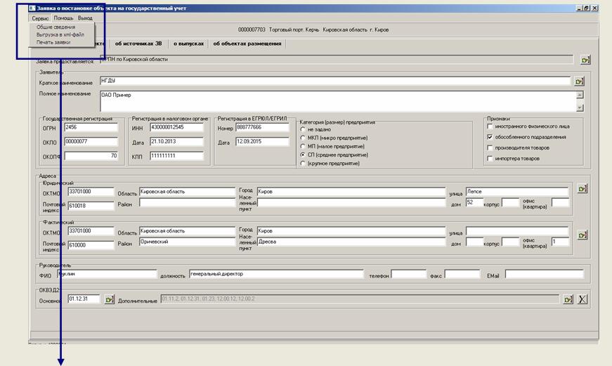Click into the ИНН input field
Viewport: 612px width, 366px height.
click(176, 127)
